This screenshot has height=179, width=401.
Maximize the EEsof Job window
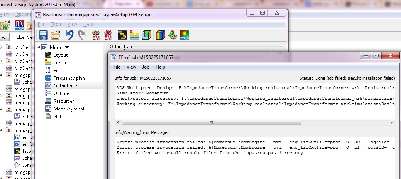coord(376,55)
